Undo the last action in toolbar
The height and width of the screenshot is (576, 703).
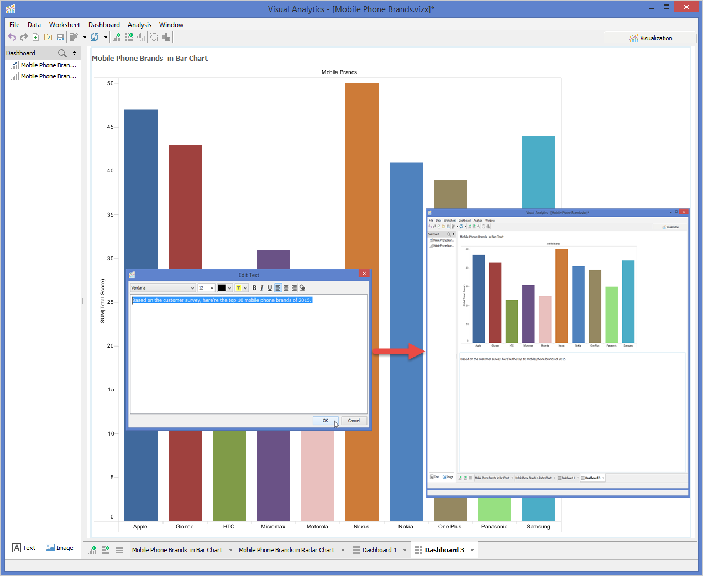(12, 37)
